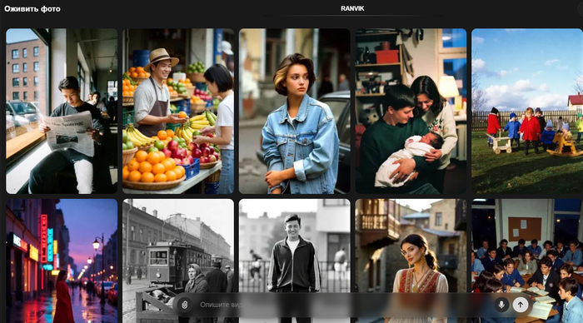583x323 pixels.
Task: Click the paperclip attach icon in prompt bar
Action: click(185, 305)
